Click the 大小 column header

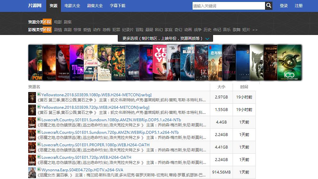(x=221, y=87)
